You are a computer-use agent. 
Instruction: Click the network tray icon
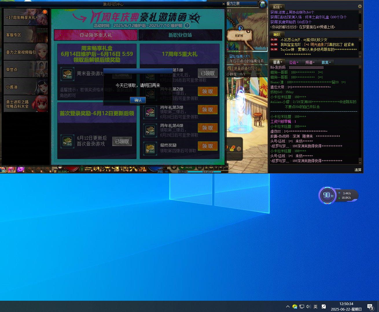click(x=301, y=307)
